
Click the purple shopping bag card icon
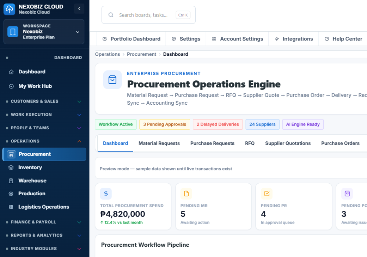[347, 193]
